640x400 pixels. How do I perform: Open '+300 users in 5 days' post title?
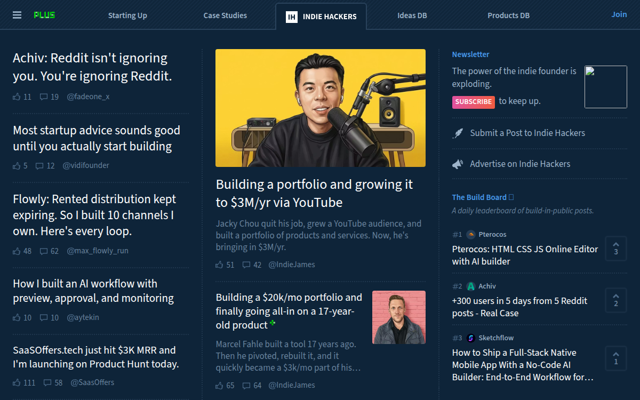tap(520, 307)
